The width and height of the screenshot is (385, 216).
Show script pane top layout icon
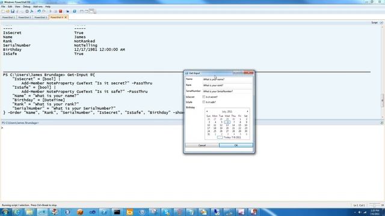pos(82,11)
